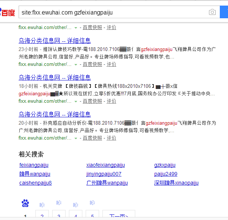Open related search 广州牌具wanpaiju
The width and height of the screenshot is (228, 220).
pyautogui.click(x=107, y=183)
